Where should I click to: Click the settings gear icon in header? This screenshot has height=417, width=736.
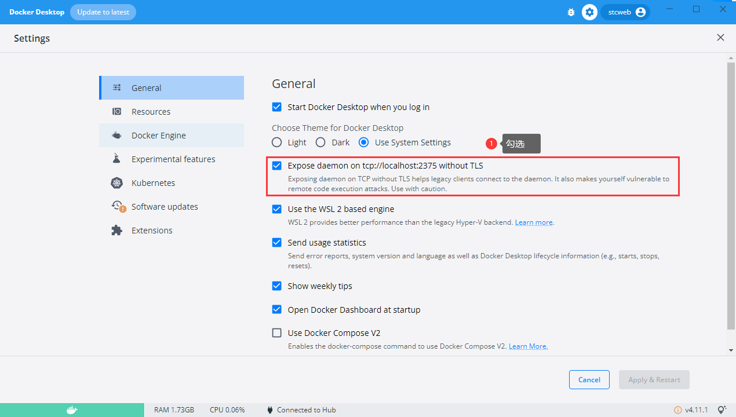pyautogui.click(x=589, y=12)
